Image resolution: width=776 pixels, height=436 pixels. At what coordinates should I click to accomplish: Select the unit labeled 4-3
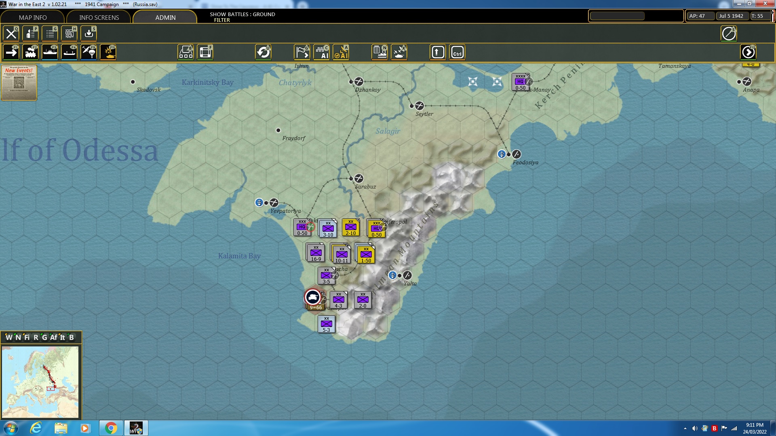(x=339, y=300)
